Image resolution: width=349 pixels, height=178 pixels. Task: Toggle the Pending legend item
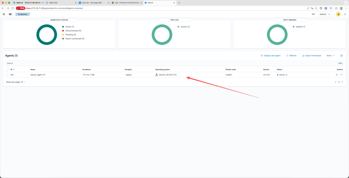[69, 35]
